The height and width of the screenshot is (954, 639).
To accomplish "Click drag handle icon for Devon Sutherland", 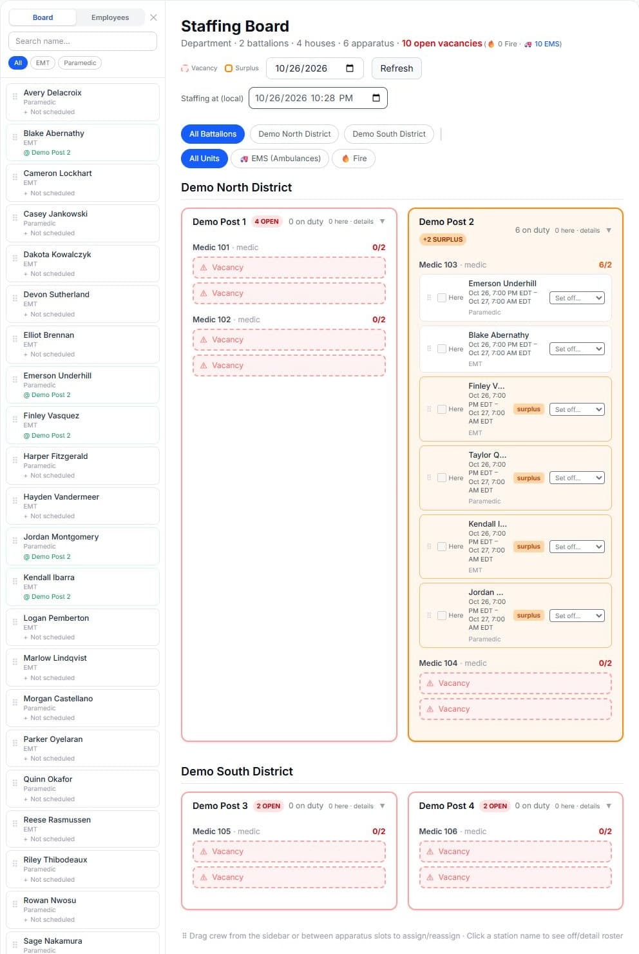I will [x=15, y=298].
